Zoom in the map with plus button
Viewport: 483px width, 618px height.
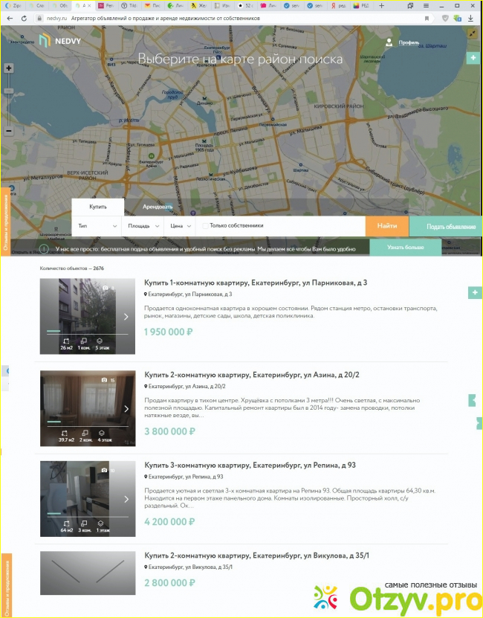(x=8, y=68)
